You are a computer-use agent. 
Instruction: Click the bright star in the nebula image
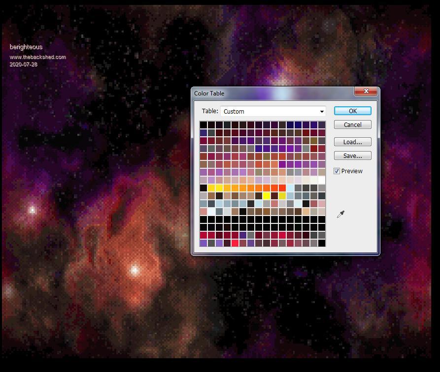pyautogui.click(x=135, y=270)
